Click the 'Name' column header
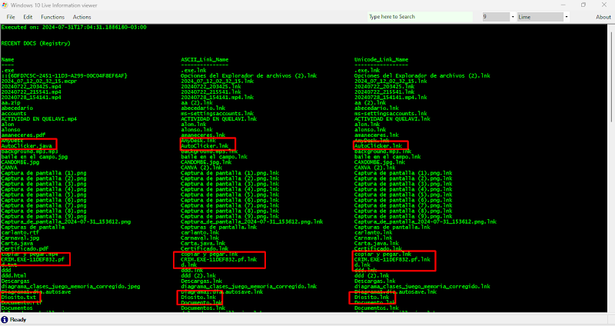This screenshot has width=615, height=326. [x=8, y=60]
